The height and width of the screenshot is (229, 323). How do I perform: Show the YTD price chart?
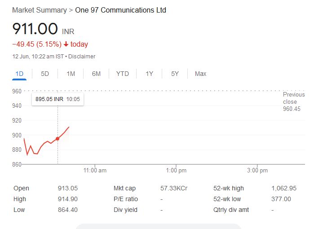pos(122,74)
